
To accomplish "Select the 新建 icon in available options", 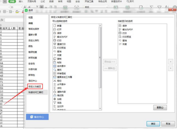I will pos(55,26).
